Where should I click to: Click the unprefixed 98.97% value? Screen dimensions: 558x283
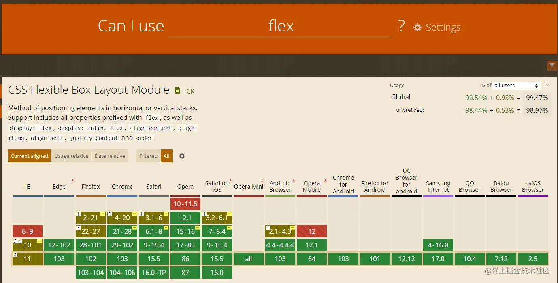click(537, 110)
